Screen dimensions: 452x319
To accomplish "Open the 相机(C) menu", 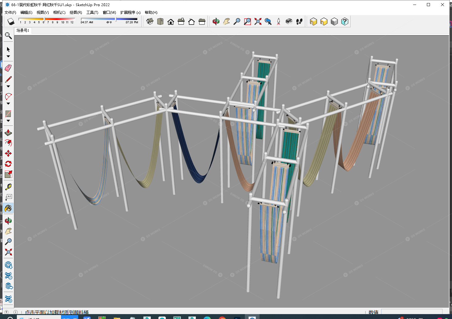I will [59, 13].
